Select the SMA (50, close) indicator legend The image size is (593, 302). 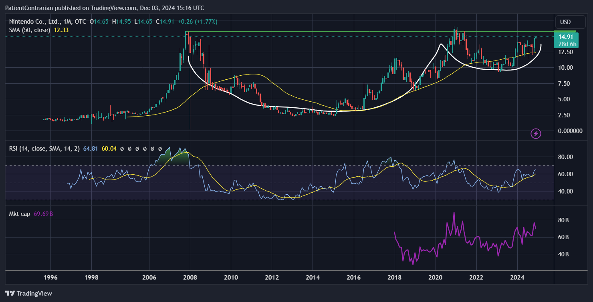click(x=30, y=30)
